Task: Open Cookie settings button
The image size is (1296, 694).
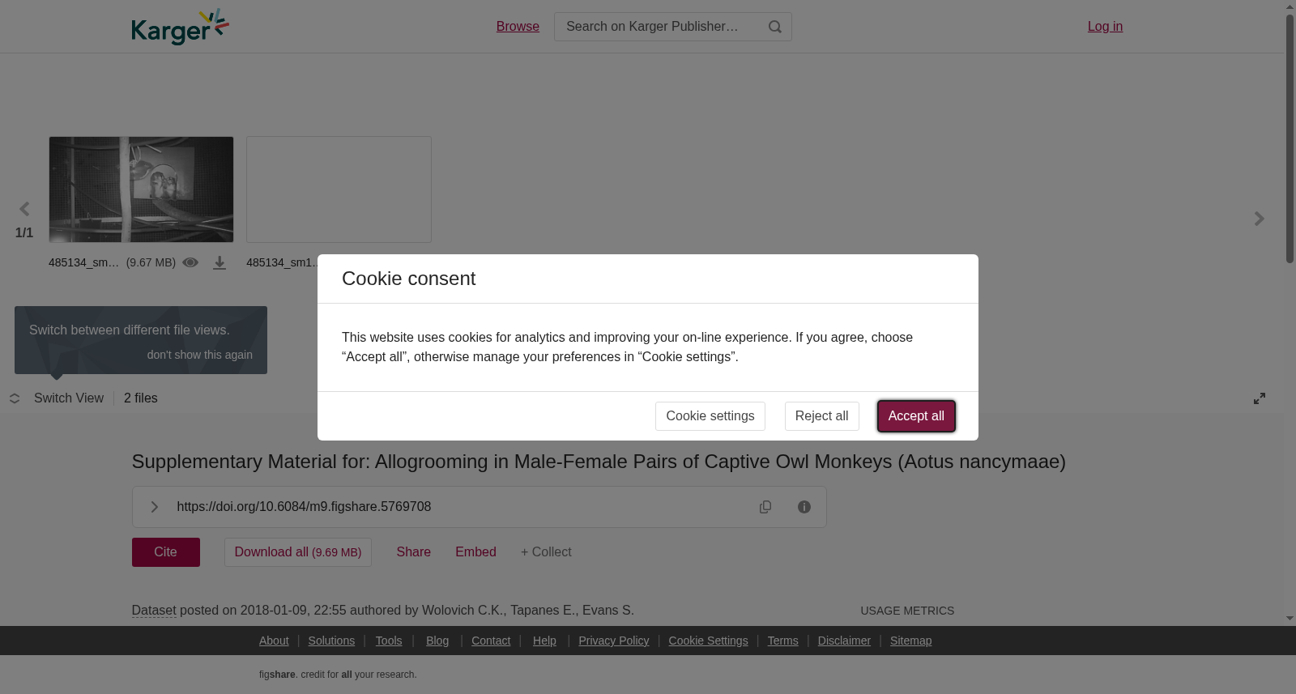Action: [x=710, y=416]
